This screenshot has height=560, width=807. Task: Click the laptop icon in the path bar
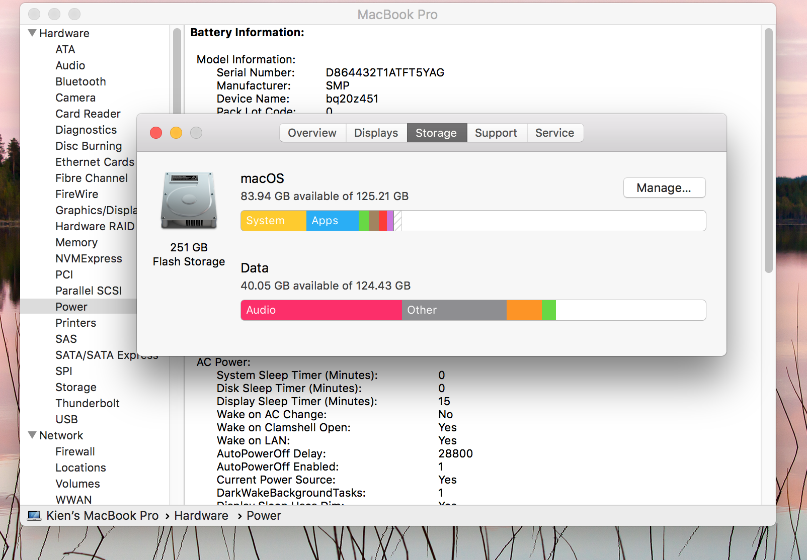click(x=34, y=516)
